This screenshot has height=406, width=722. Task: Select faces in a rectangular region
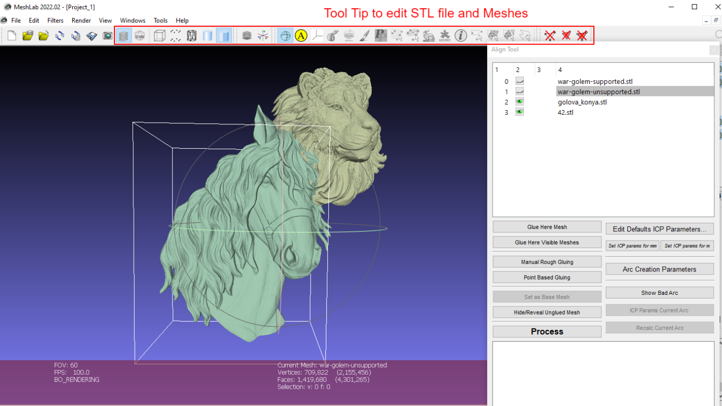pyautogui.click(x=476, y=35)
